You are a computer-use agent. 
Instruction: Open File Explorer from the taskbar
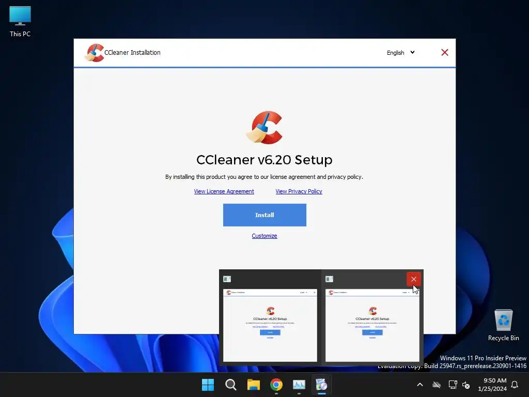253,385
